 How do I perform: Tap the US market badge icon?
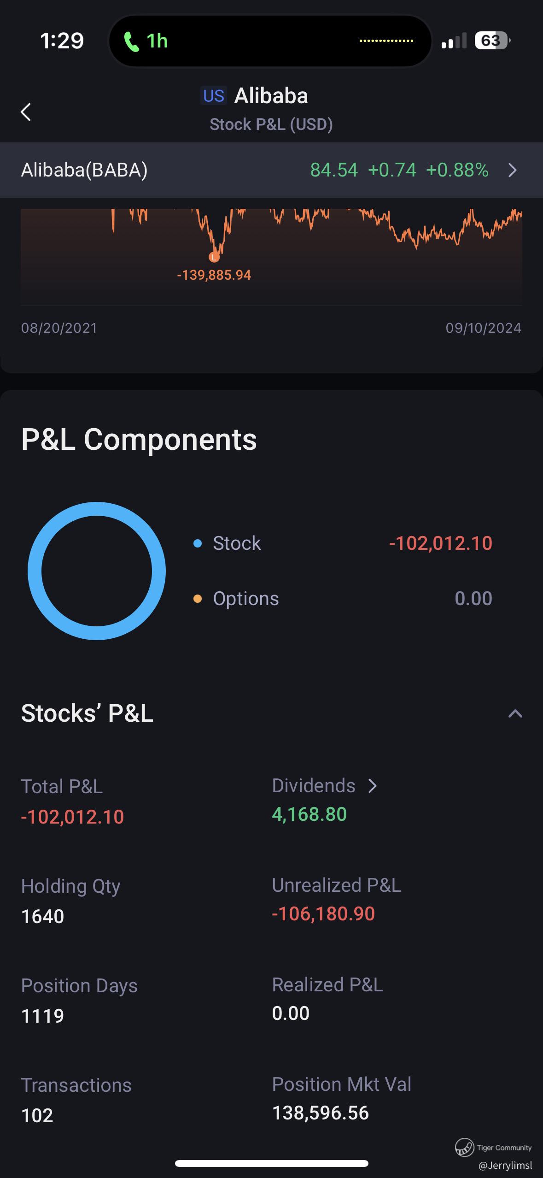[x=214, y=96]
